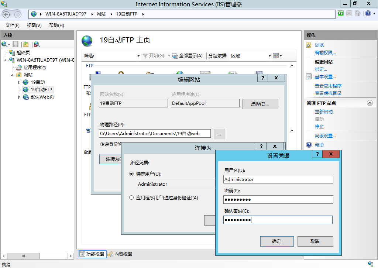Click 取消 in the 设置凭据 dialog
The height and width of the screenshot is (268, 378).
(315, 241)
